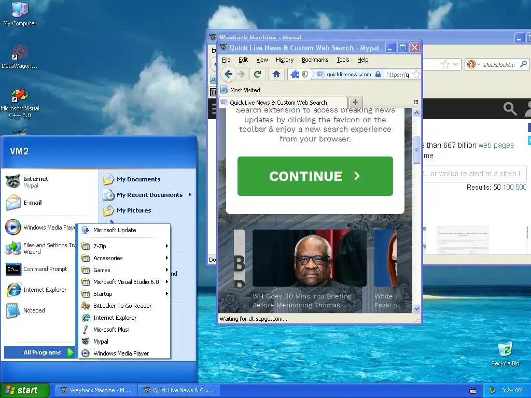Launch Microsoft Update from programs

pyautogui.click(x=124, y=230)
